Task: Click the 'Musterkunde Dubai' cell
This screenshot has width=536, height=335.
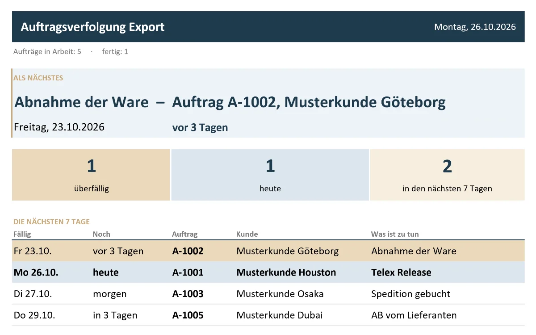Action: coord(280,315)
